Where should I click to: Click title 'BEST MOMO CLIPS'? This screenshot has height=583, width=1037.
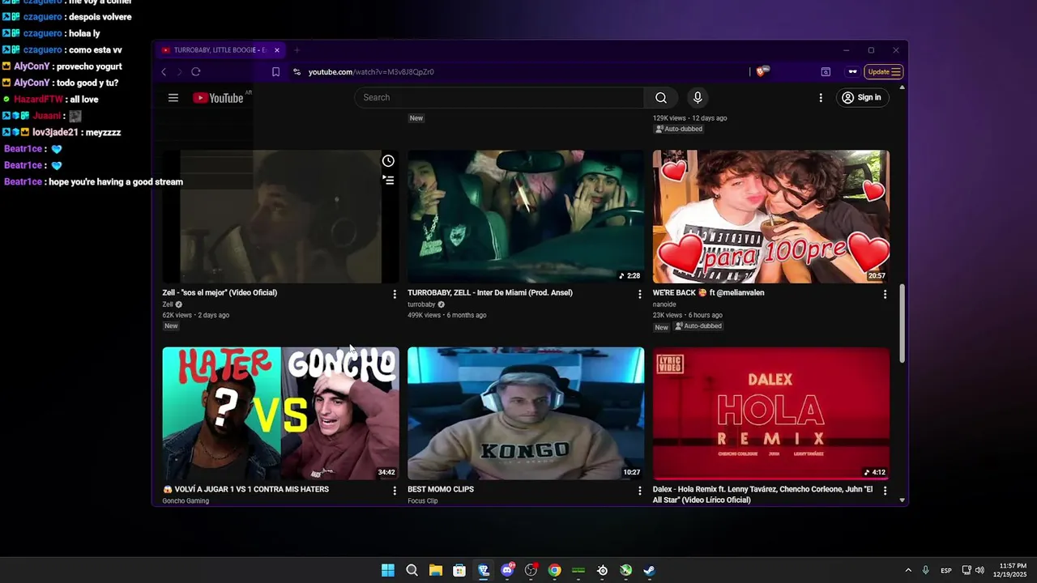(441, 490)
